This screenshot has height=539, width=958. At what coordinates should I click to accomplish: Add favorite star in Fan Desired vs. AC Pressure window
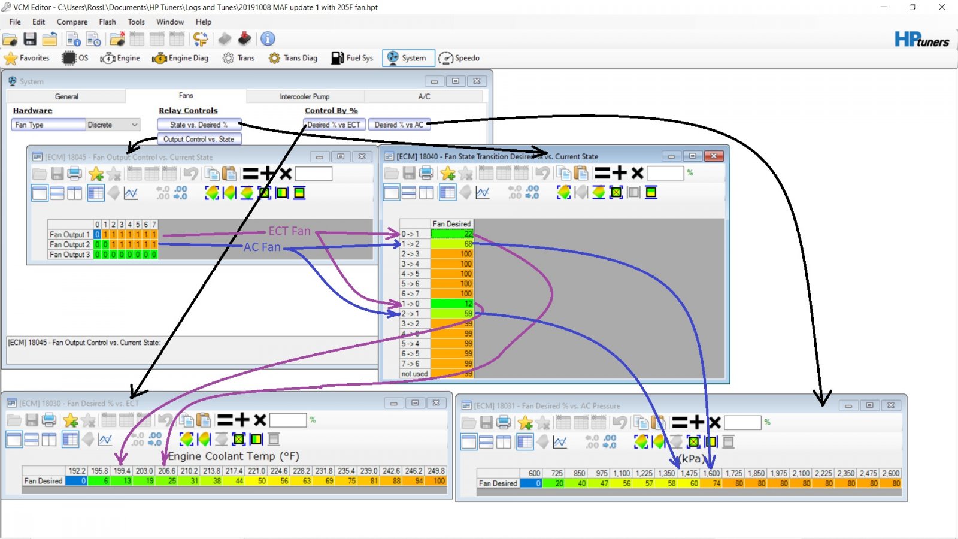point(525,423)
